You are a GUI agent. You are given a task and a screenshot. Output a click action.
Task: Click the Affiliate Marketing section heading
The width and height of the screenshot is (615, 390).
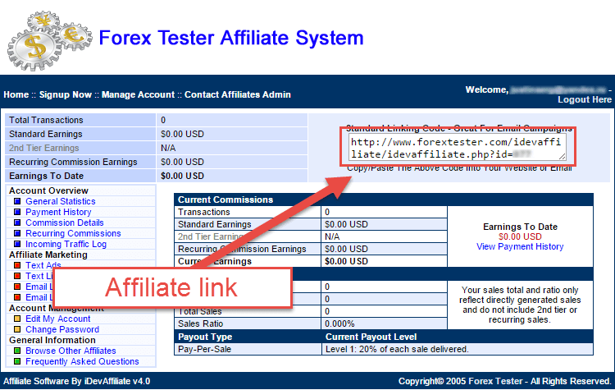(48, 255)
